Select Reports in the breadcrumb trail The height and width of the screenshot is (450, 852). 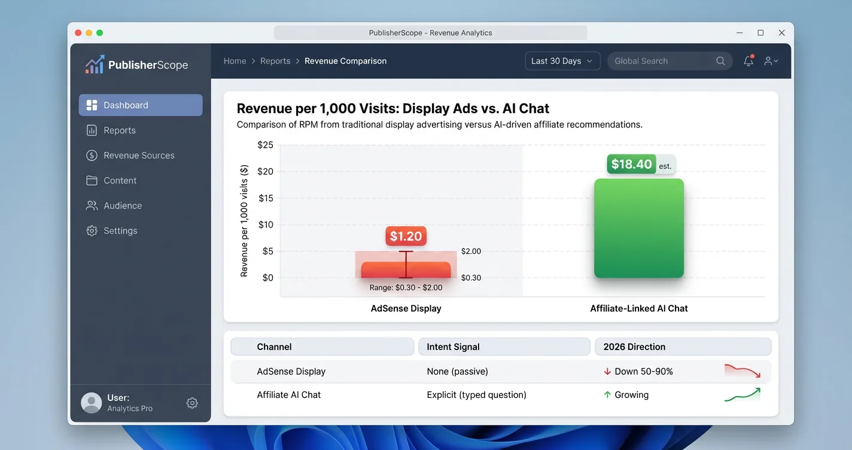pyautogui.click(x=275, y=60)
